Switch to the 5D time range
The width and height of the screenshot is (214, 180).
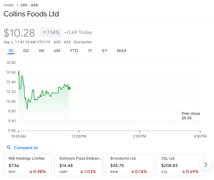(x=26, y=51)
